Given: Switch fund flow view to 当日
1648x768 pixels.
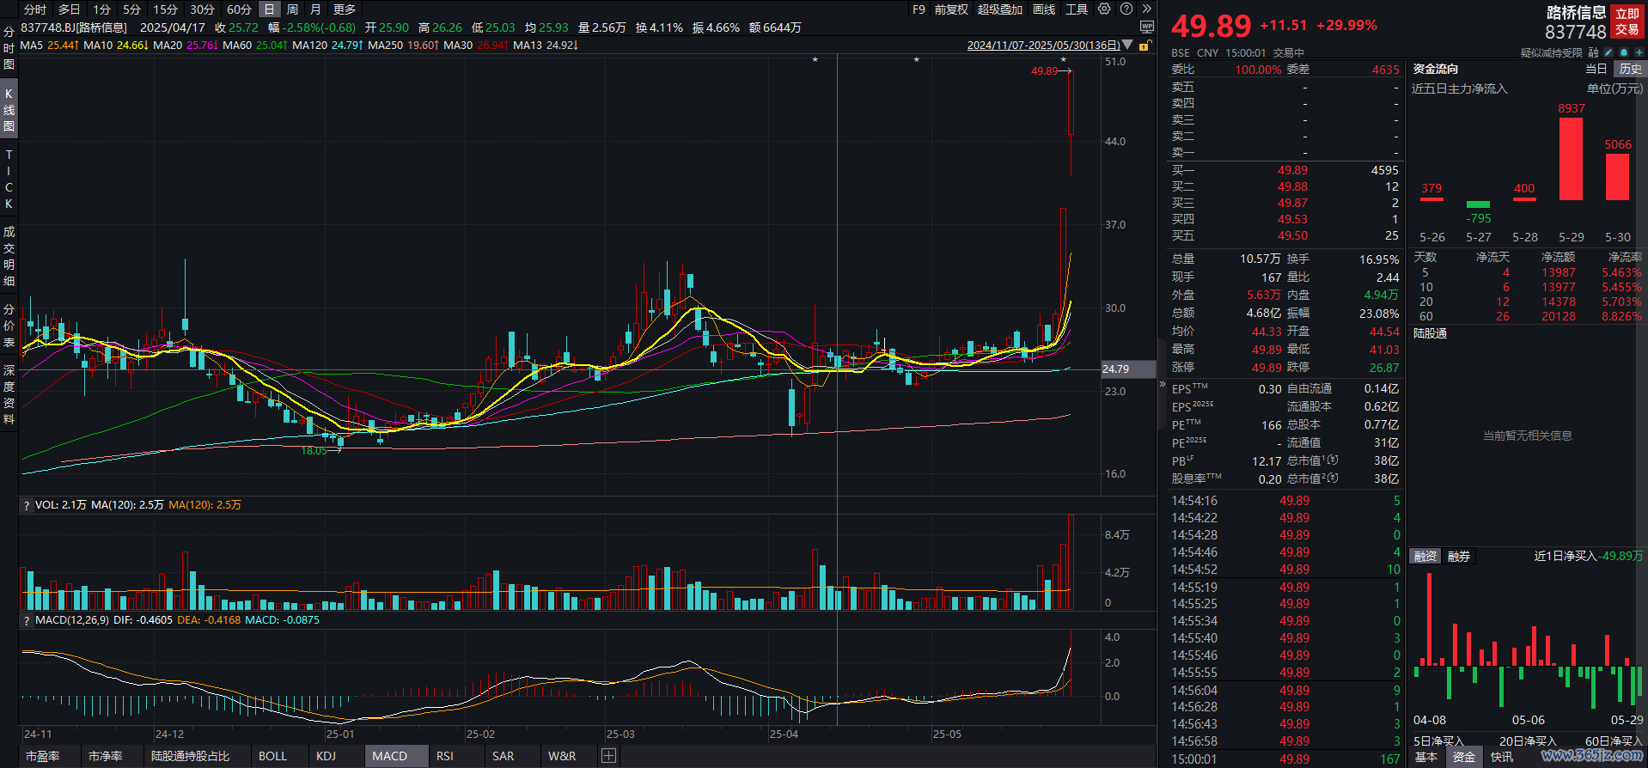Looking at the screenshot, I should click(x=1596, y=69).
